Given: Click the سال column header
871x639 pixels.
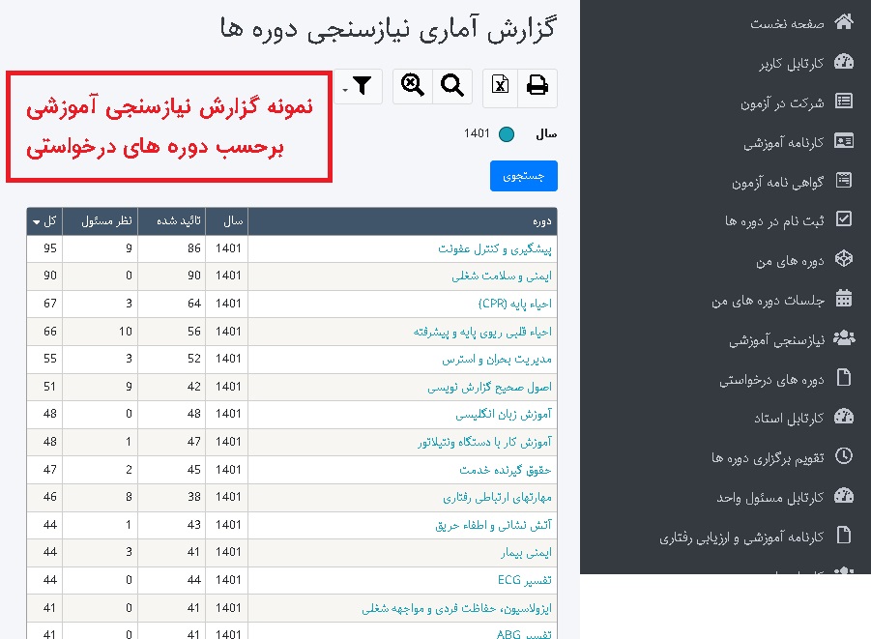Looking at the screenshot, I should click(227, 221).
